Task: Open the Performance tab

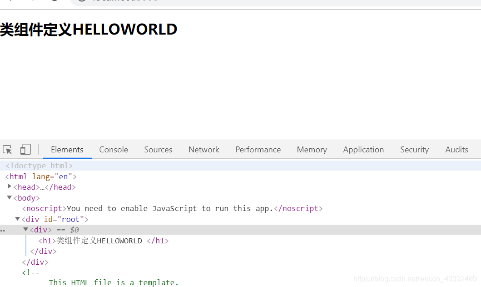Action: [258, 150]
